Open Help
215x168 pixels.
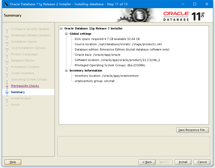(13, 162)
